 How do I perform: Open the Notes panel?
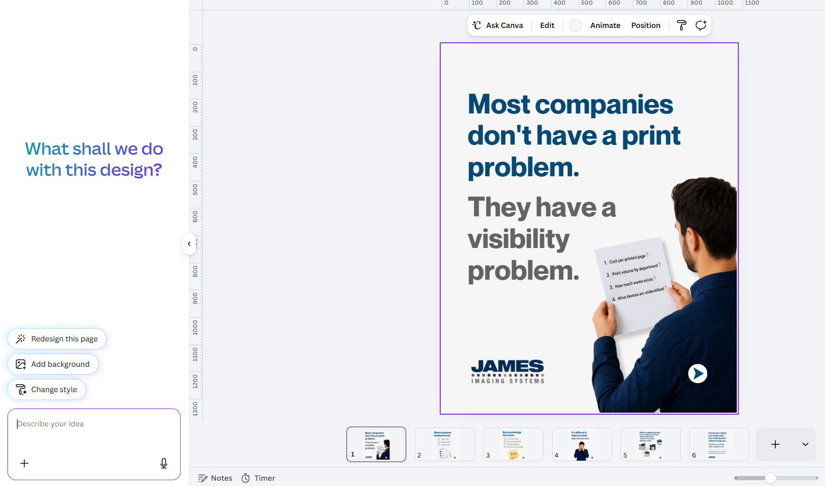click(x=215, y=478)
